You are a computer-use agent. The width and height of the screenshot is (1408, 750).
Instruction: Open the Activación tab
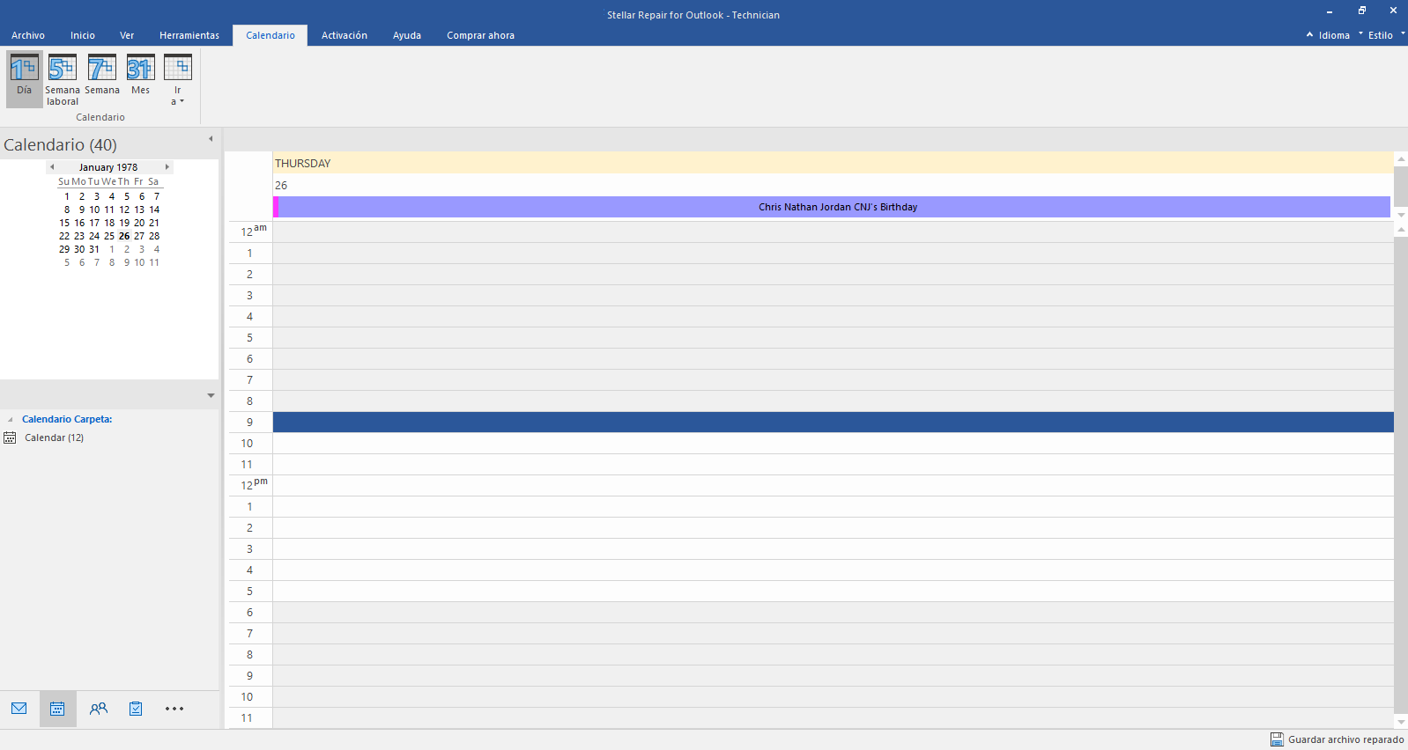coord(345,35)
